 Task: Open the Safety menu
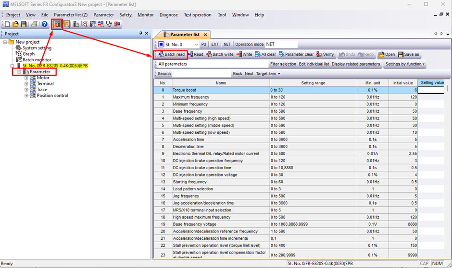tap(126, 15)
